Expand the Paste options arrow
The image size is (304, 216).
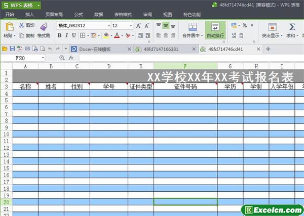[x=14, y=36]
